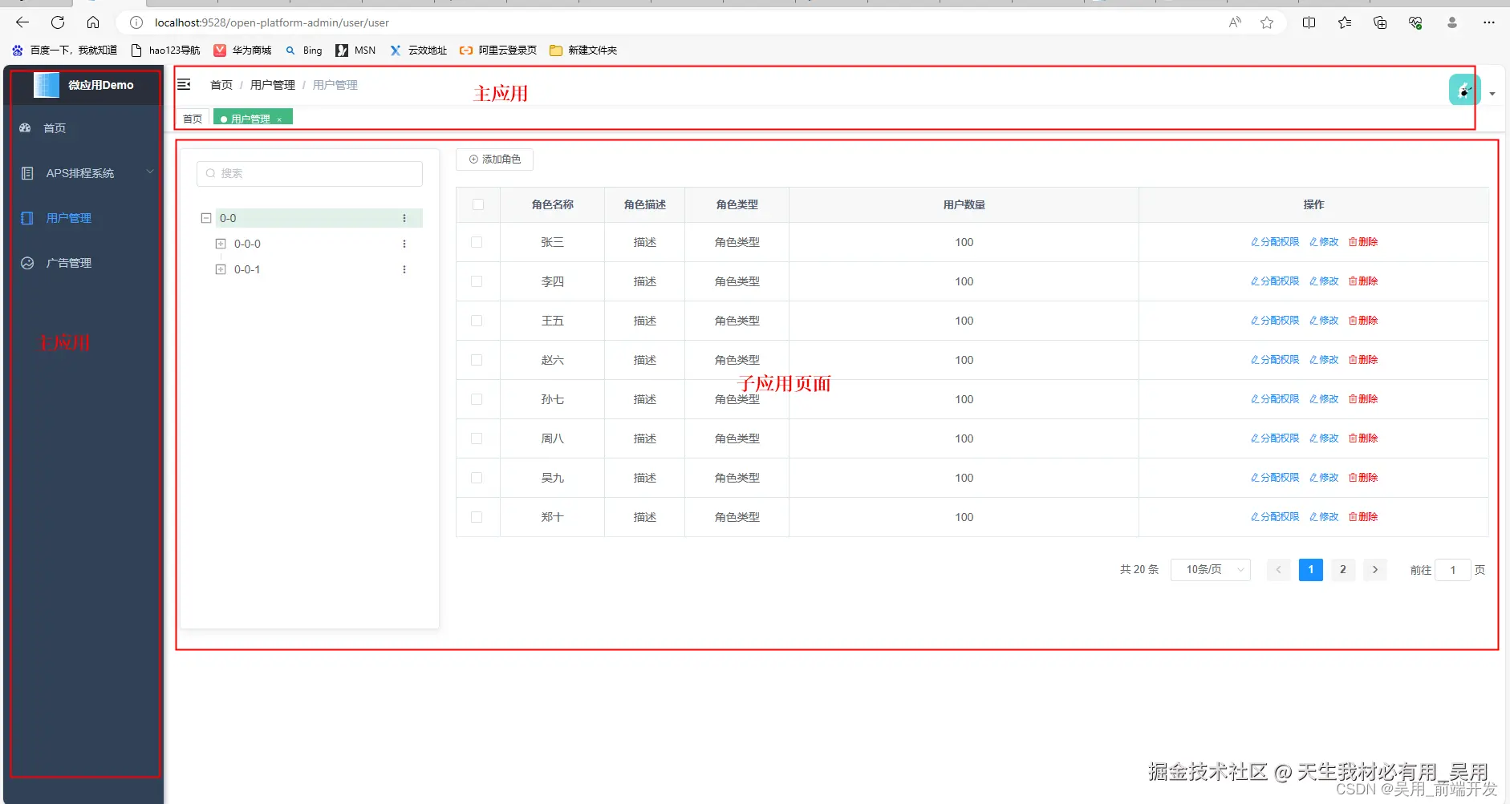Bookmark this page with the star icon

(x=1267, y=22)
